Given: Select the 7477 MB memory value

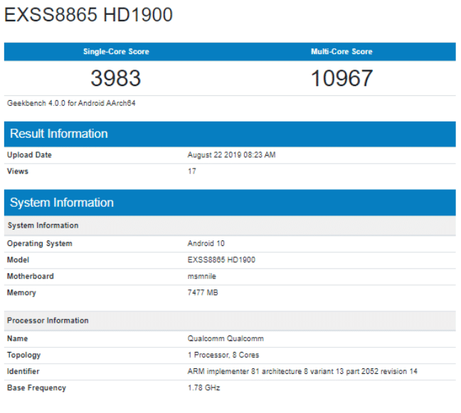Looking at the screenshot, I should (x=203, y=293).
